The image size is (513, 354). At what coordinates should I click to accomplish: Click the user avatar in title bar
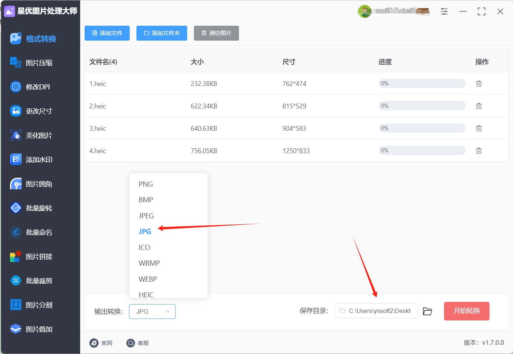[364, 11]
